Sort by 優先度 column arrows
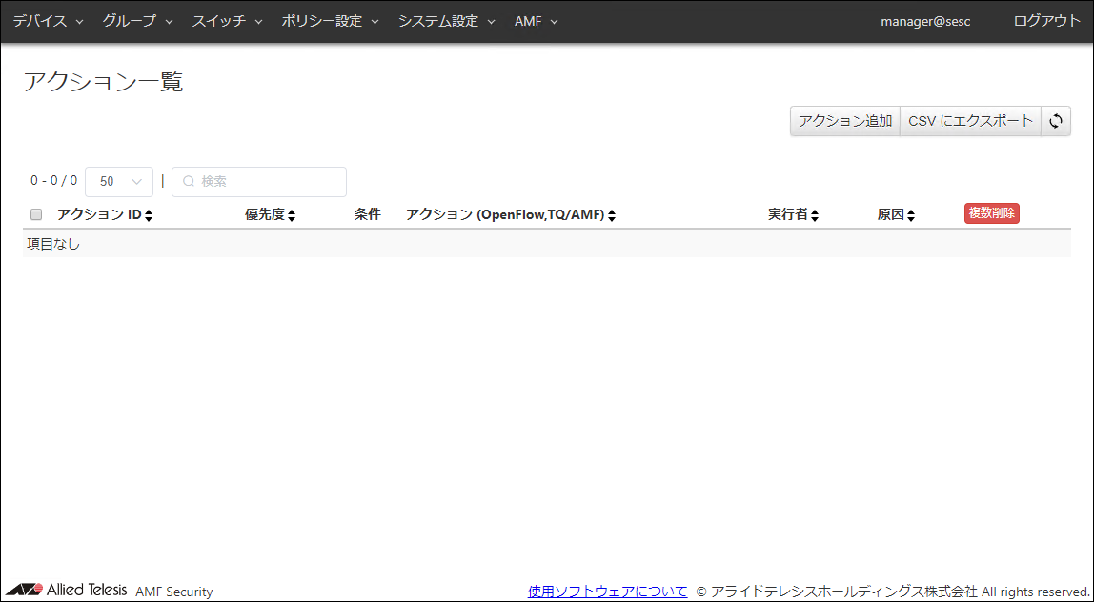 tap(292, 216)
